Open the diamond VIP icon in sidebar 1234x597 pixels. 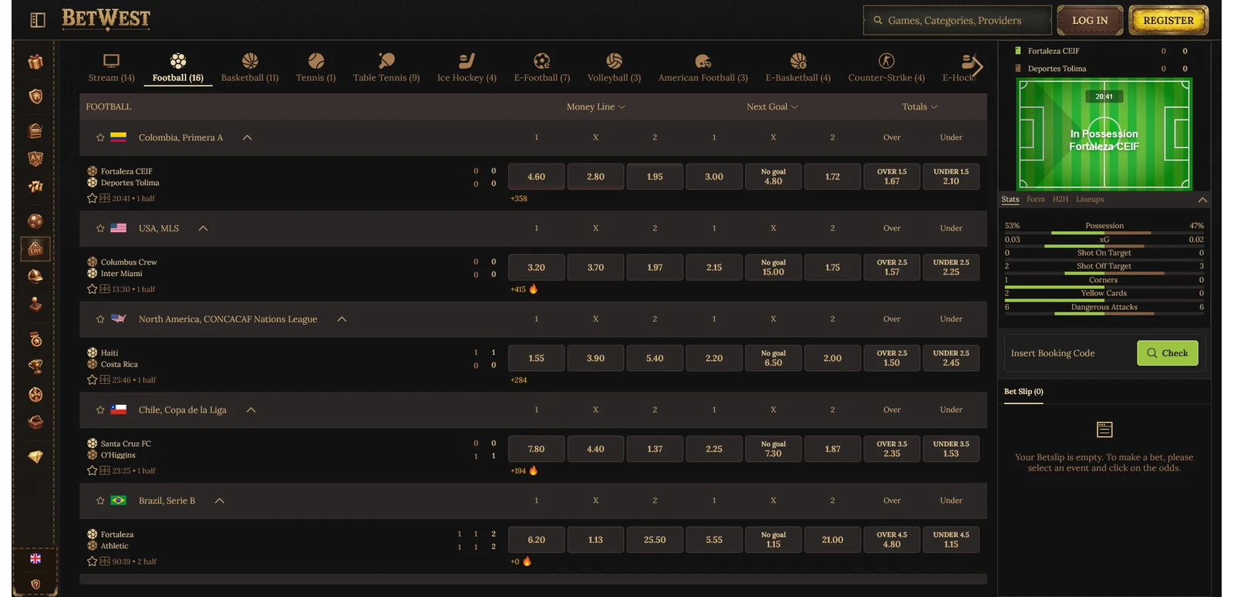(35, 457)
